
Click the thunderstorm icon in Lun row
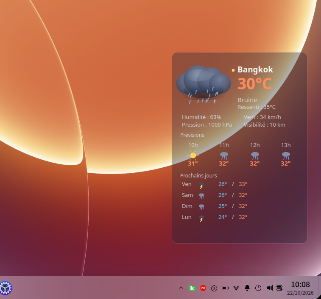pyautogui.click(x=201, y=219)
